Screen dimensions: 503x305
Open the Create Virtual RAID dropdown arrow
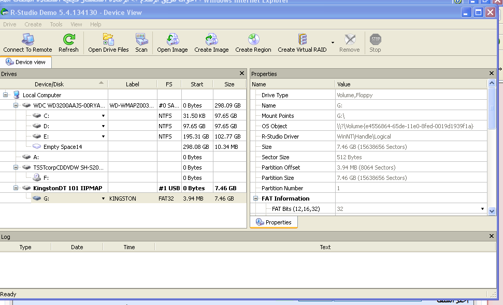pos(333,42)
